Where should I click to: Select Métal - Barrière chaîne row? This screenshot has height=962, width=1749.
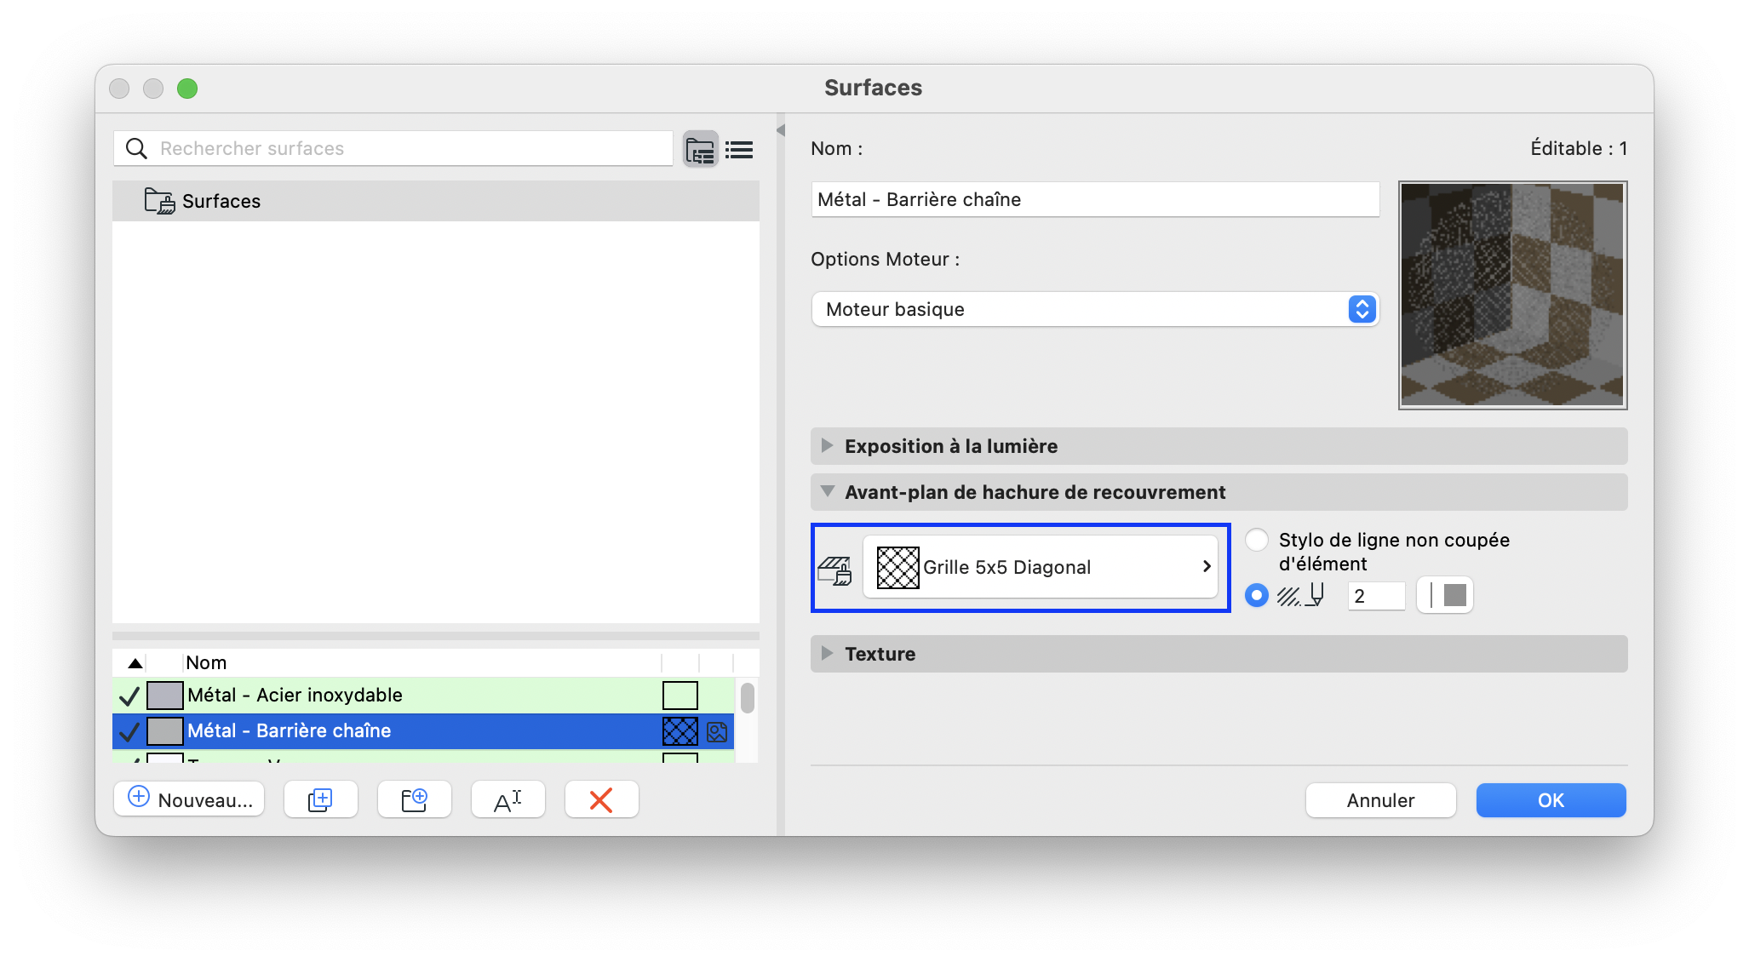423,731
